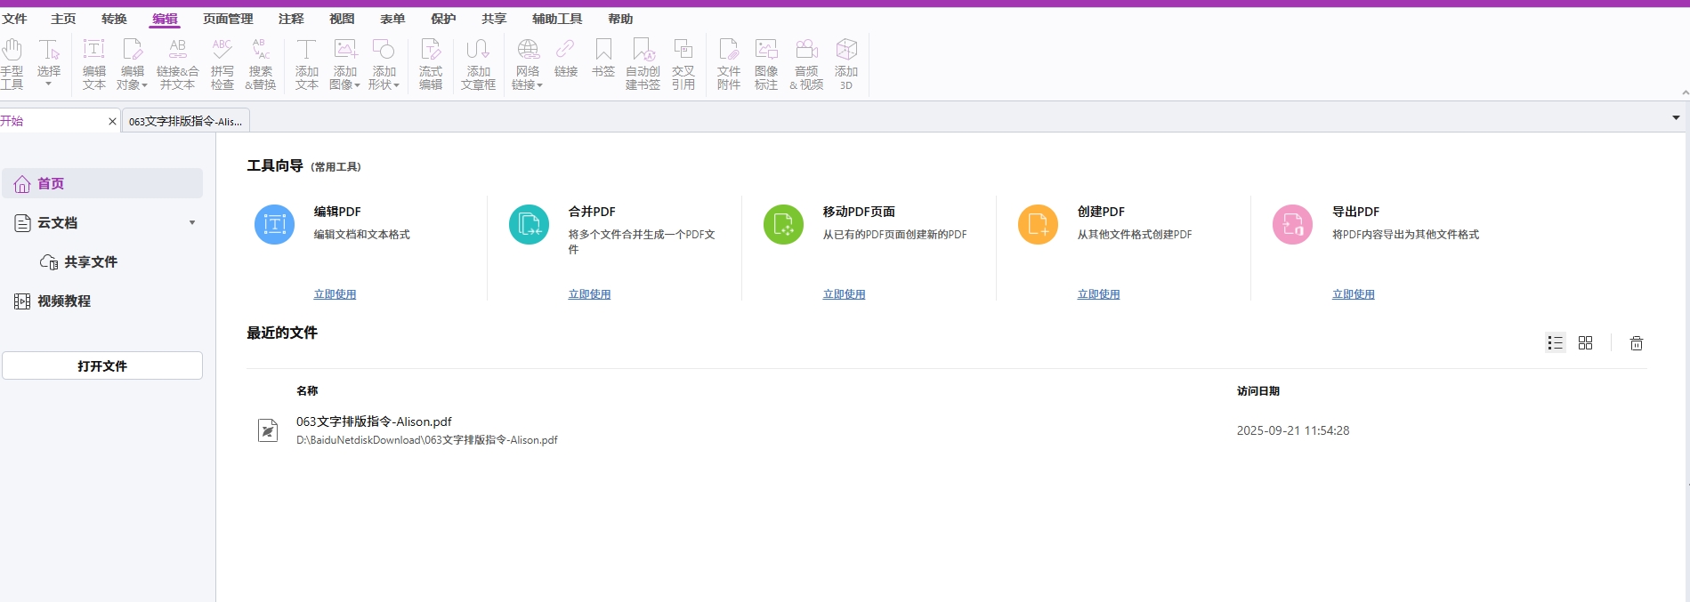Viewport: 1690px width, 602px height.
Task: Click the 书签 bookmark tool
Action: pyautogui.click(x=603, y=58)
